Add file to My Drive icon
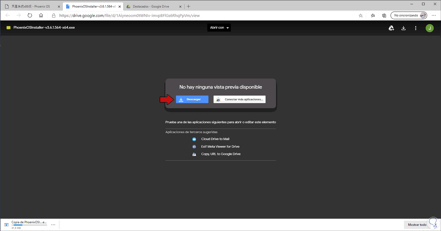Viewport: 441px width, 231px height. click(x=391, y=28)
